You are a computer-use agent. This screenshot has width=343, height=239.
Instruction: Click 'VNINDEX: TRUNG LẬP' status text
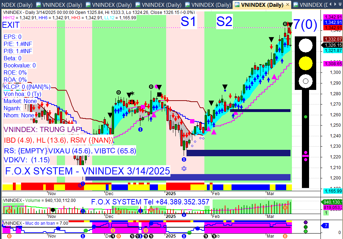coord(42,129)
